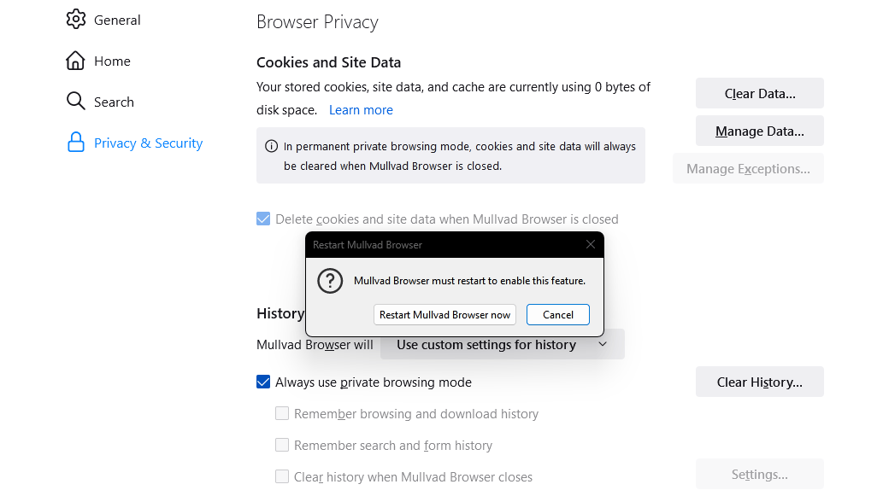Image resolution: width=883 pixels, height=496 pixels.
Task: Check Clear history when Mullvad Browser closes
Action: [282, 476]
